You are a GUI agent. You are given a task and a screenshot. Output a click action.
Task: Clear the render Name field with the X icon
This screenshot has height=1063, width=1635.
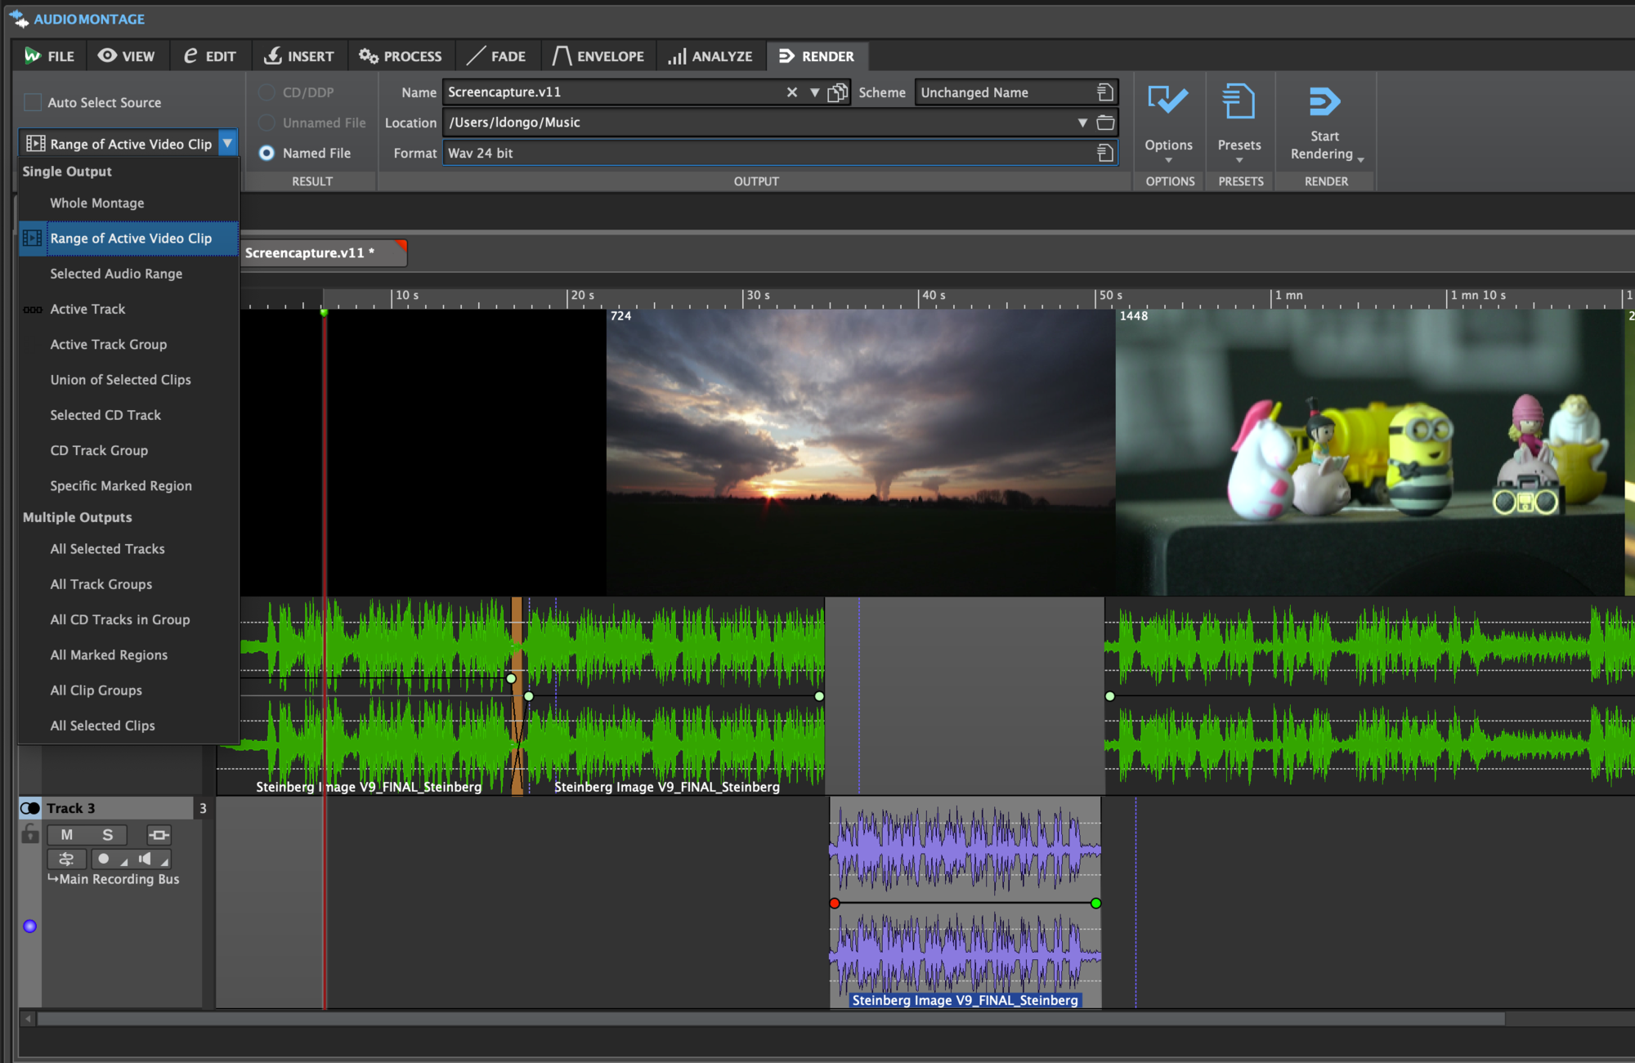(791, 92)
